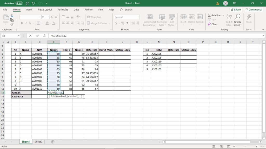Open the Comments pane button
This screenshot has width=266, height=149.
pyautogui.click(x=254, y=10)
